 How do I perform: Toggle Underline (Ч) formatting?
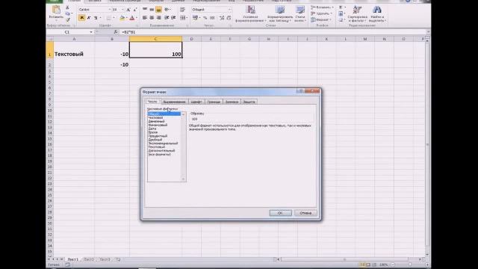96,18
